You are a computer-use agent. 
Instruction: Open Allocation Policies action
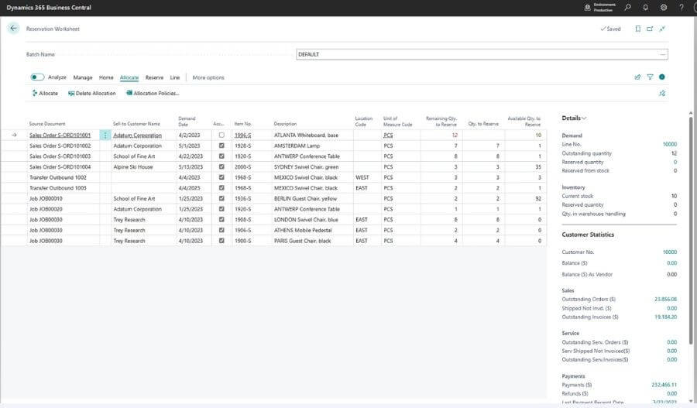(x=153, y=94)
